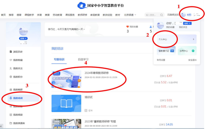Screen dimensions: 205x129
Task: Open 个人中心 from the user dropdown
Action: click(x=176, y=39)
